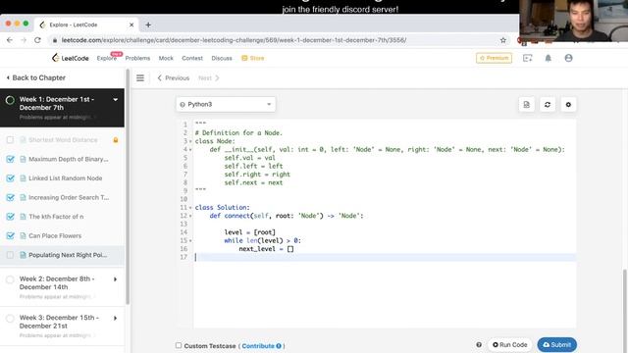This screenshot has width=628, height=353.
Task: Open the notifications bell
Action: point(548,58)
